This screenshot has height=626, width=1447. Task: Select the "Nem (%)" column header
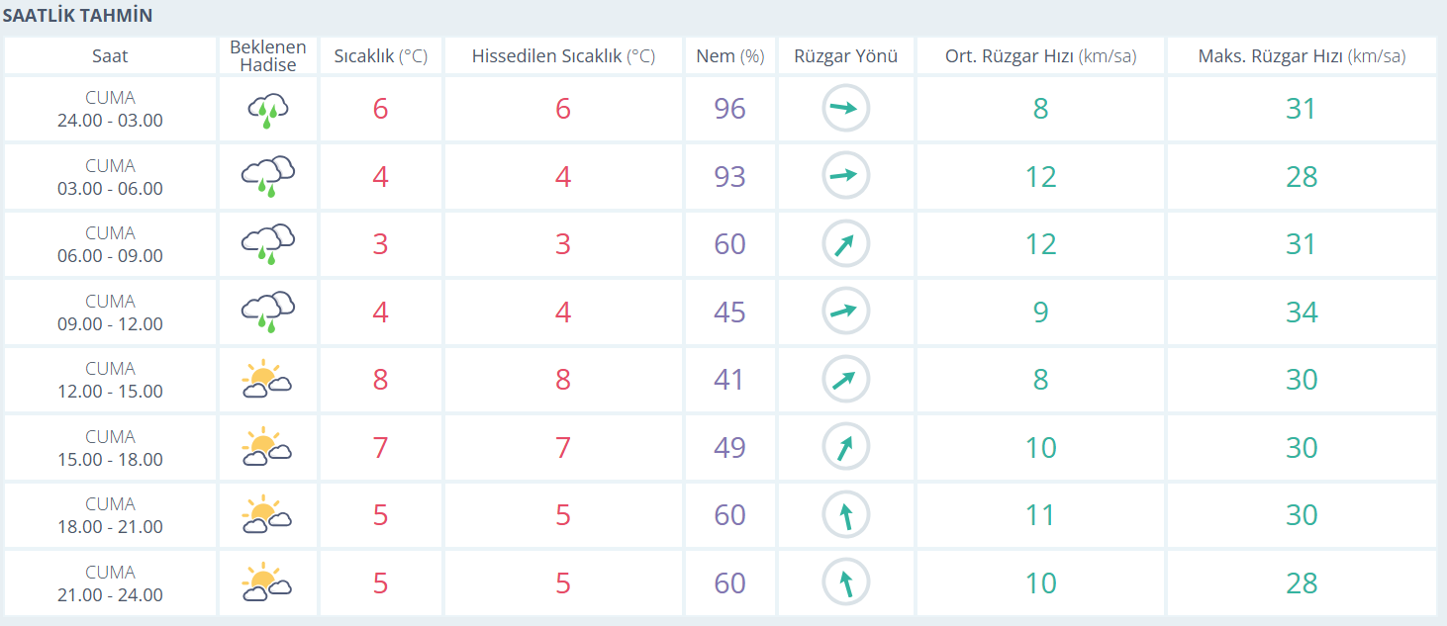point(729,56)
